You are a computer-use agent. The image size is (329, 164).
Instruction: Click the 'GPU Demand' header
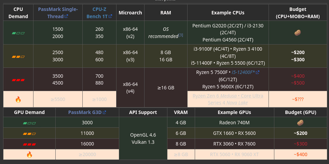pyautogui.click(x=29, y=112)
